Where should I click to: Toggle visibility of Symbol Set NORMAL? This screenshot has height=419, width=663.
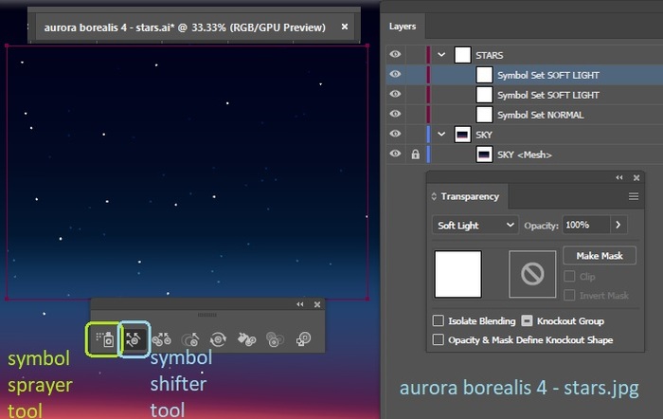pyautogui.click(x=395, y=115)
